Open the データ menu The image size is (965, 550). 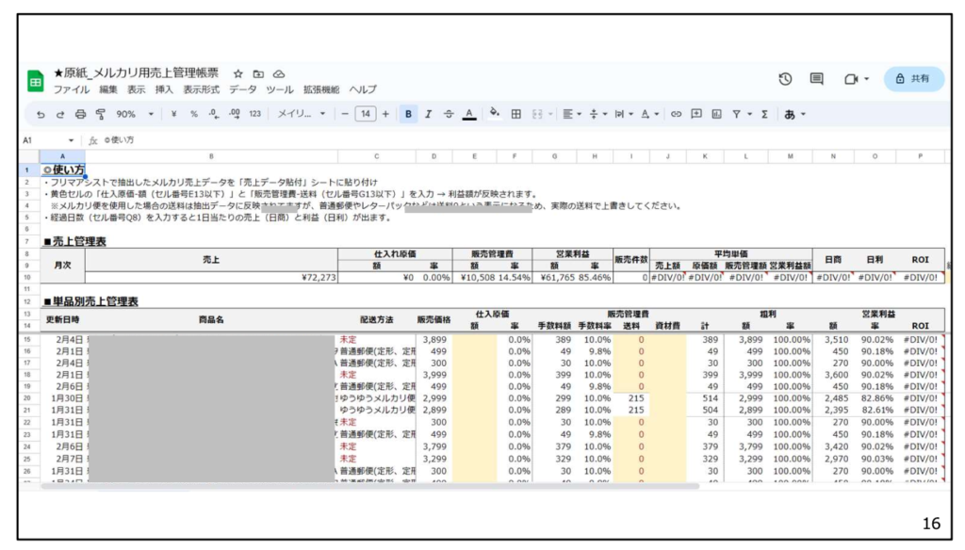(242, 89)
